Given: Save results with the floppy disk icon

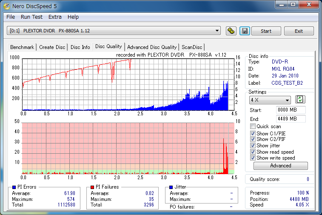Looking at the screenshot, I should (x=245, y=31).
